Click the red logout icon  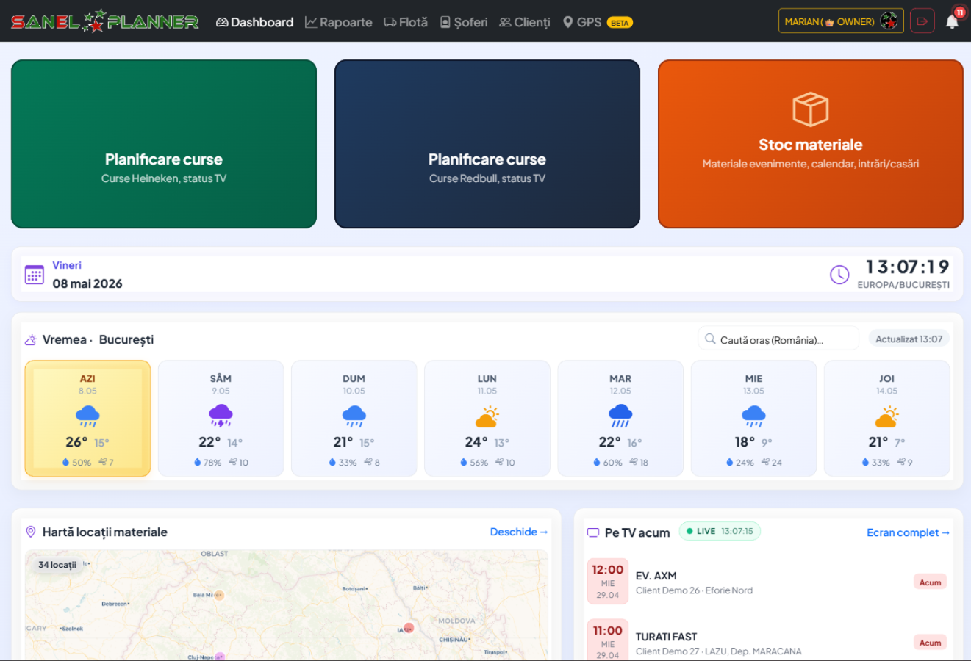click(922, 21)
